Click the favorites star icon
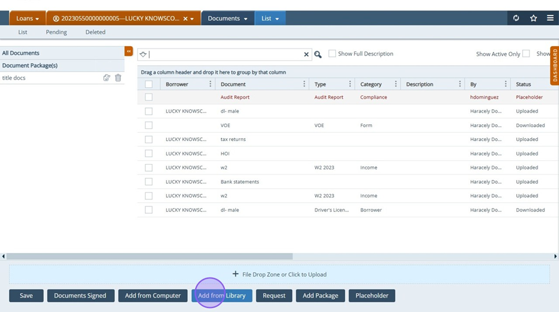Screen dimensions: 559x312 [x=534, y=18]
